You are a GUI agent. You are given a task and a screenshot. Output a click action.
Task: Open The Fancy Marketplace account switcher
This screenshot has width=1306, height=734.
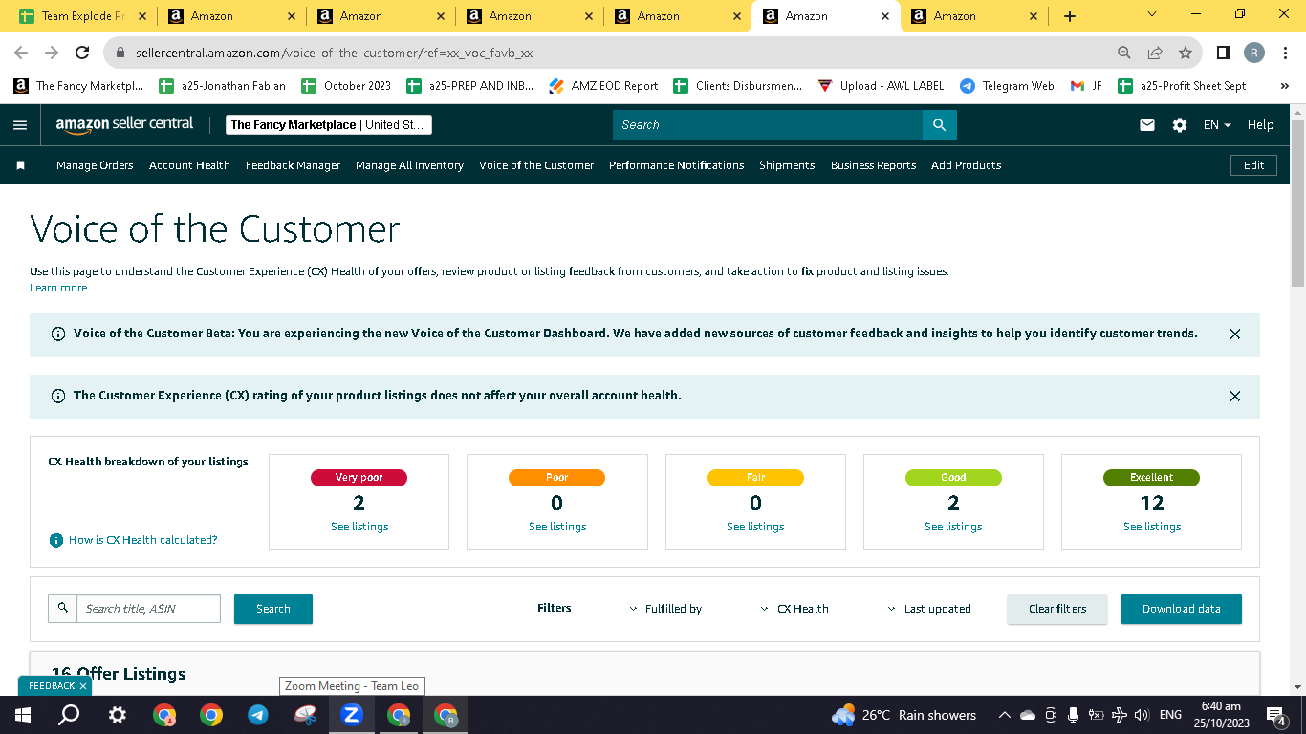click(329, 125)
